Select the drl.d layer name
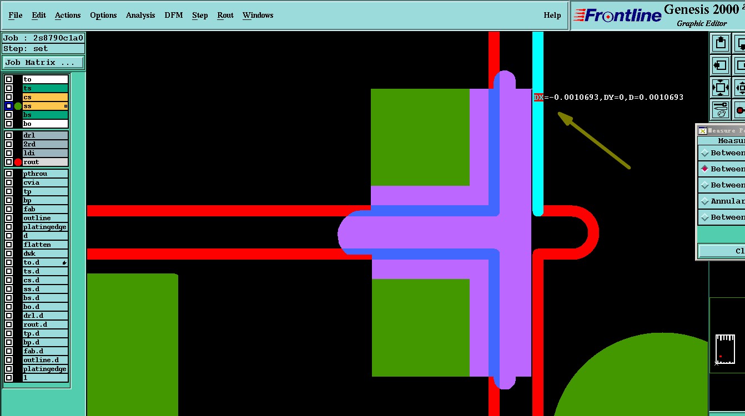The image size is (745, 416). 45,316
